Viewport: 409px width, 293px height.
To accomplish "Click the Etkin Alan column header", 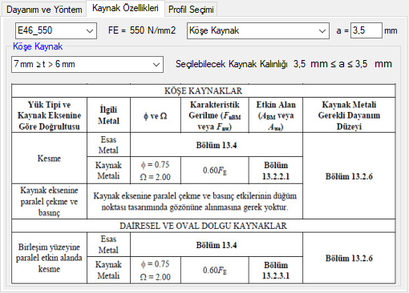I will [x=276, y=115].
